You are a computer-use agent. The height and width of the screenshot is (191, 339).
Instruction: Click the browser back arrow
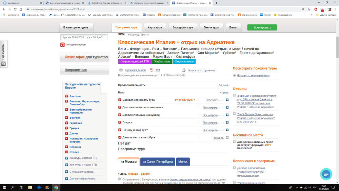[4, 9]
